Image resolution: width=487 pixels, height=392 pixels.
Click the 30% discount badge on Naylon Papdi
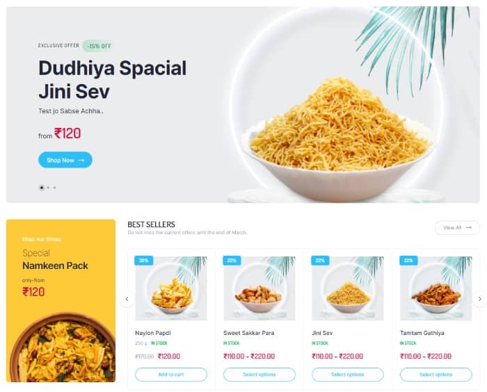coord(144,261)
